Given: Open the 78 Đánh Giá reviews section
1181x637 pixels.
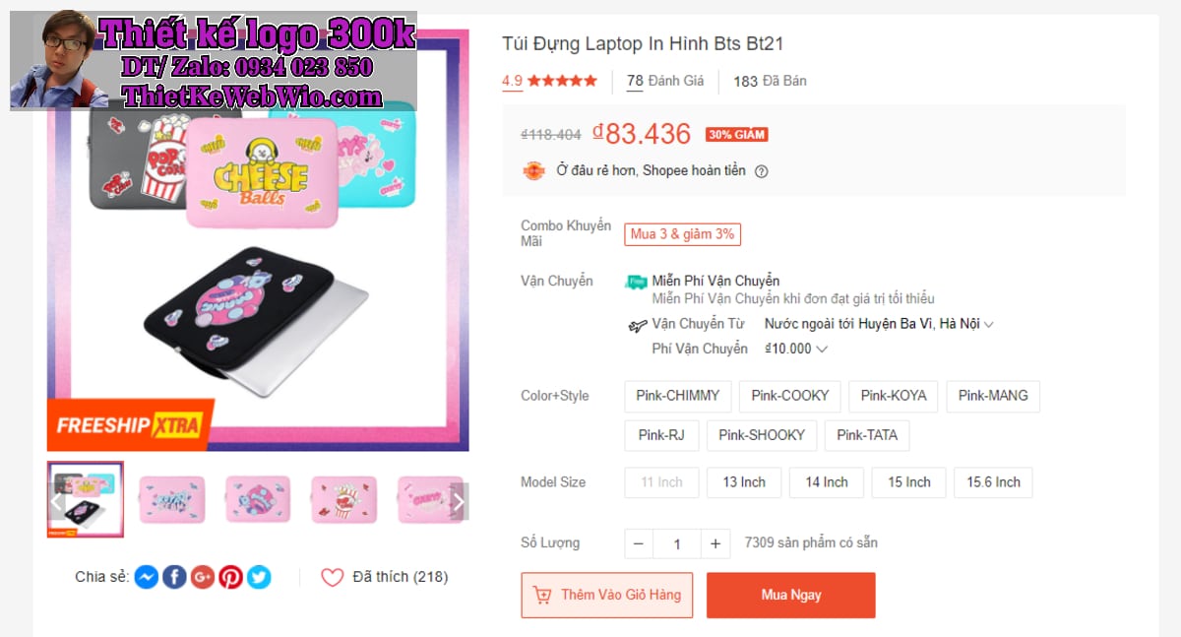Looking at the screenshot, I should click(x=665, y=81).
